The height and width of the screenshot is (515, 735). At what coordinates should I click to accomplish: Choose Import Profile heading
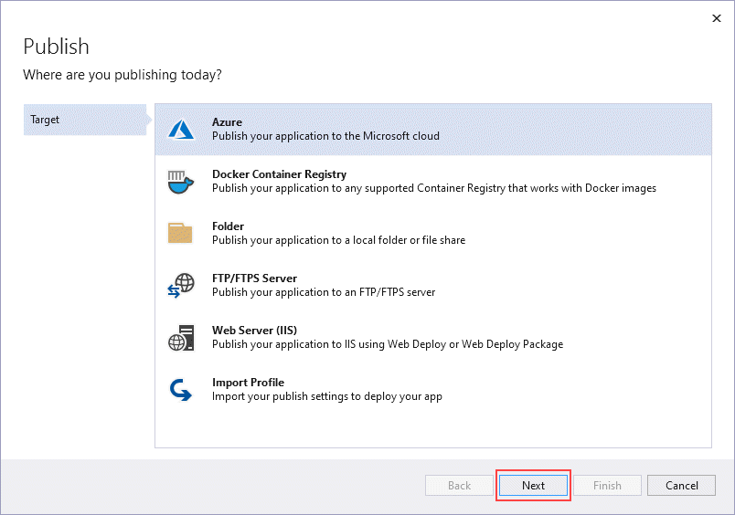248,383
